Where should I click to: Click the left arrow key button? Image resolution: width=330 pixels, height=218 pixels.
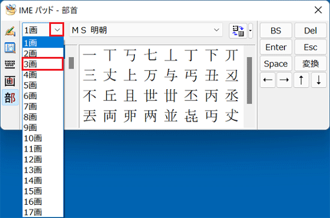[x=268, y=80]
